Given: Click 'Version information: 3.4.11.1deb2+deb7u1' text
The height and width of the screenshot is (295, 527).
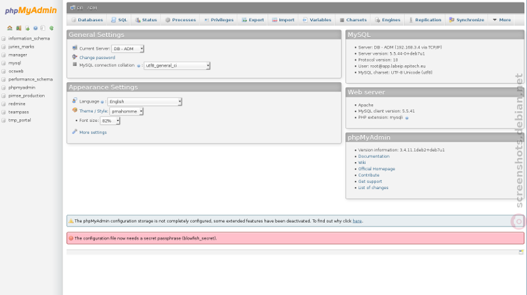Looking at the screenshot, I should click(401, 150).
